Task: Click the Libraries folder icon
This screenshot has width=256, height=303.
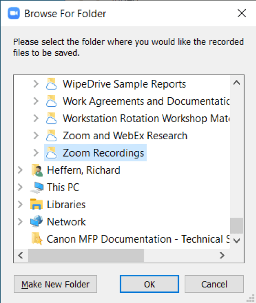Action: point(36,204)
